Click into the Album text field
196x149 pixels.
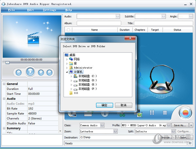click(99, 23)
